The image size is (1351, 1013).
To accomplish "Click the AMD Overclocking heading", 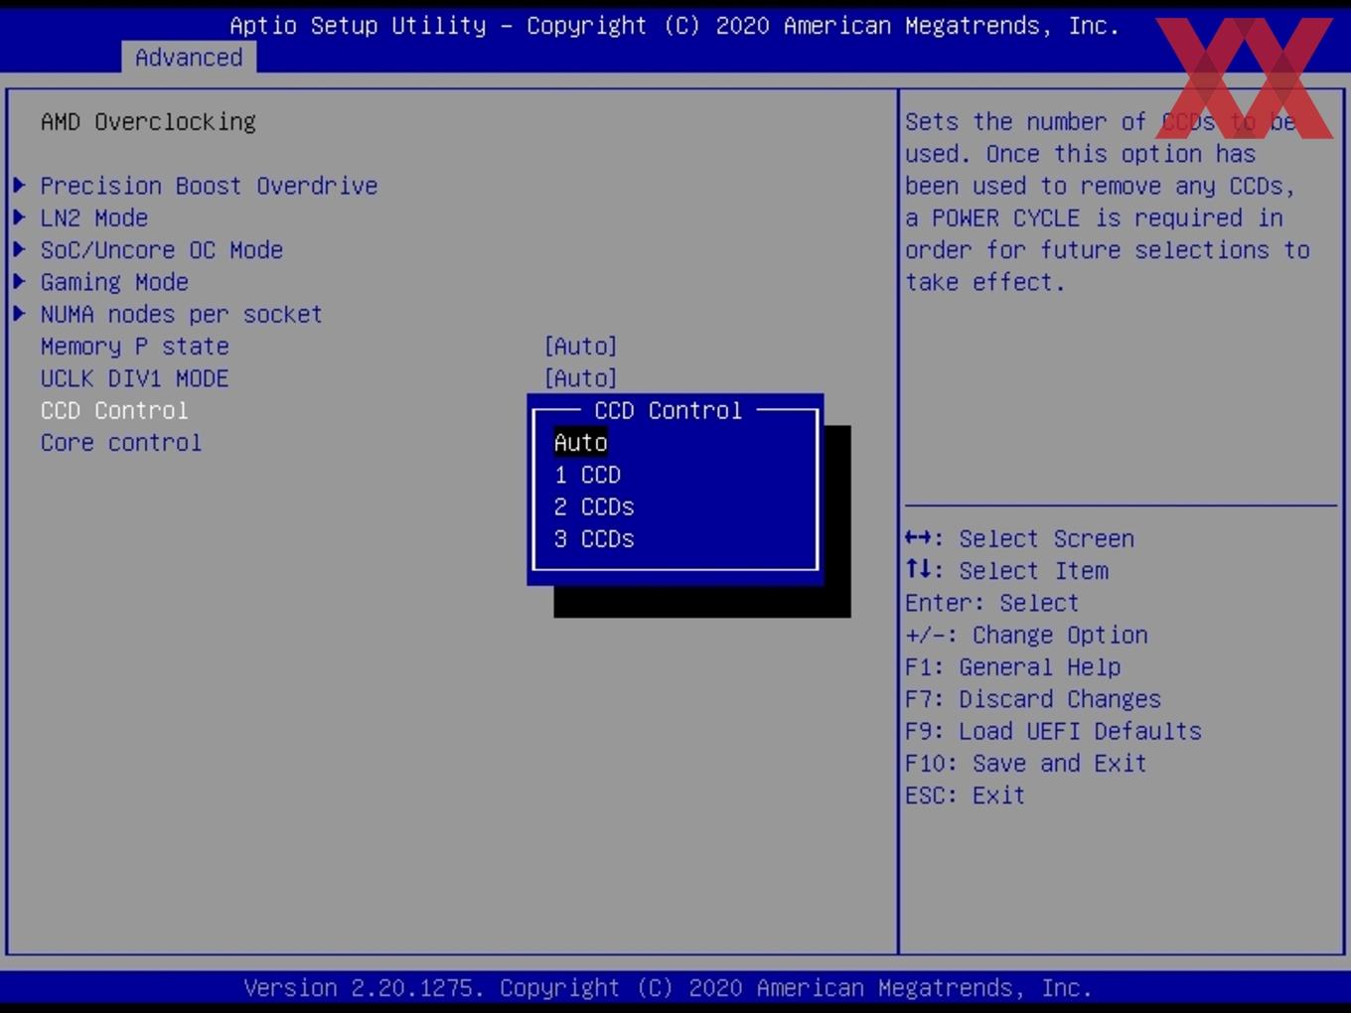I will 148,121.
